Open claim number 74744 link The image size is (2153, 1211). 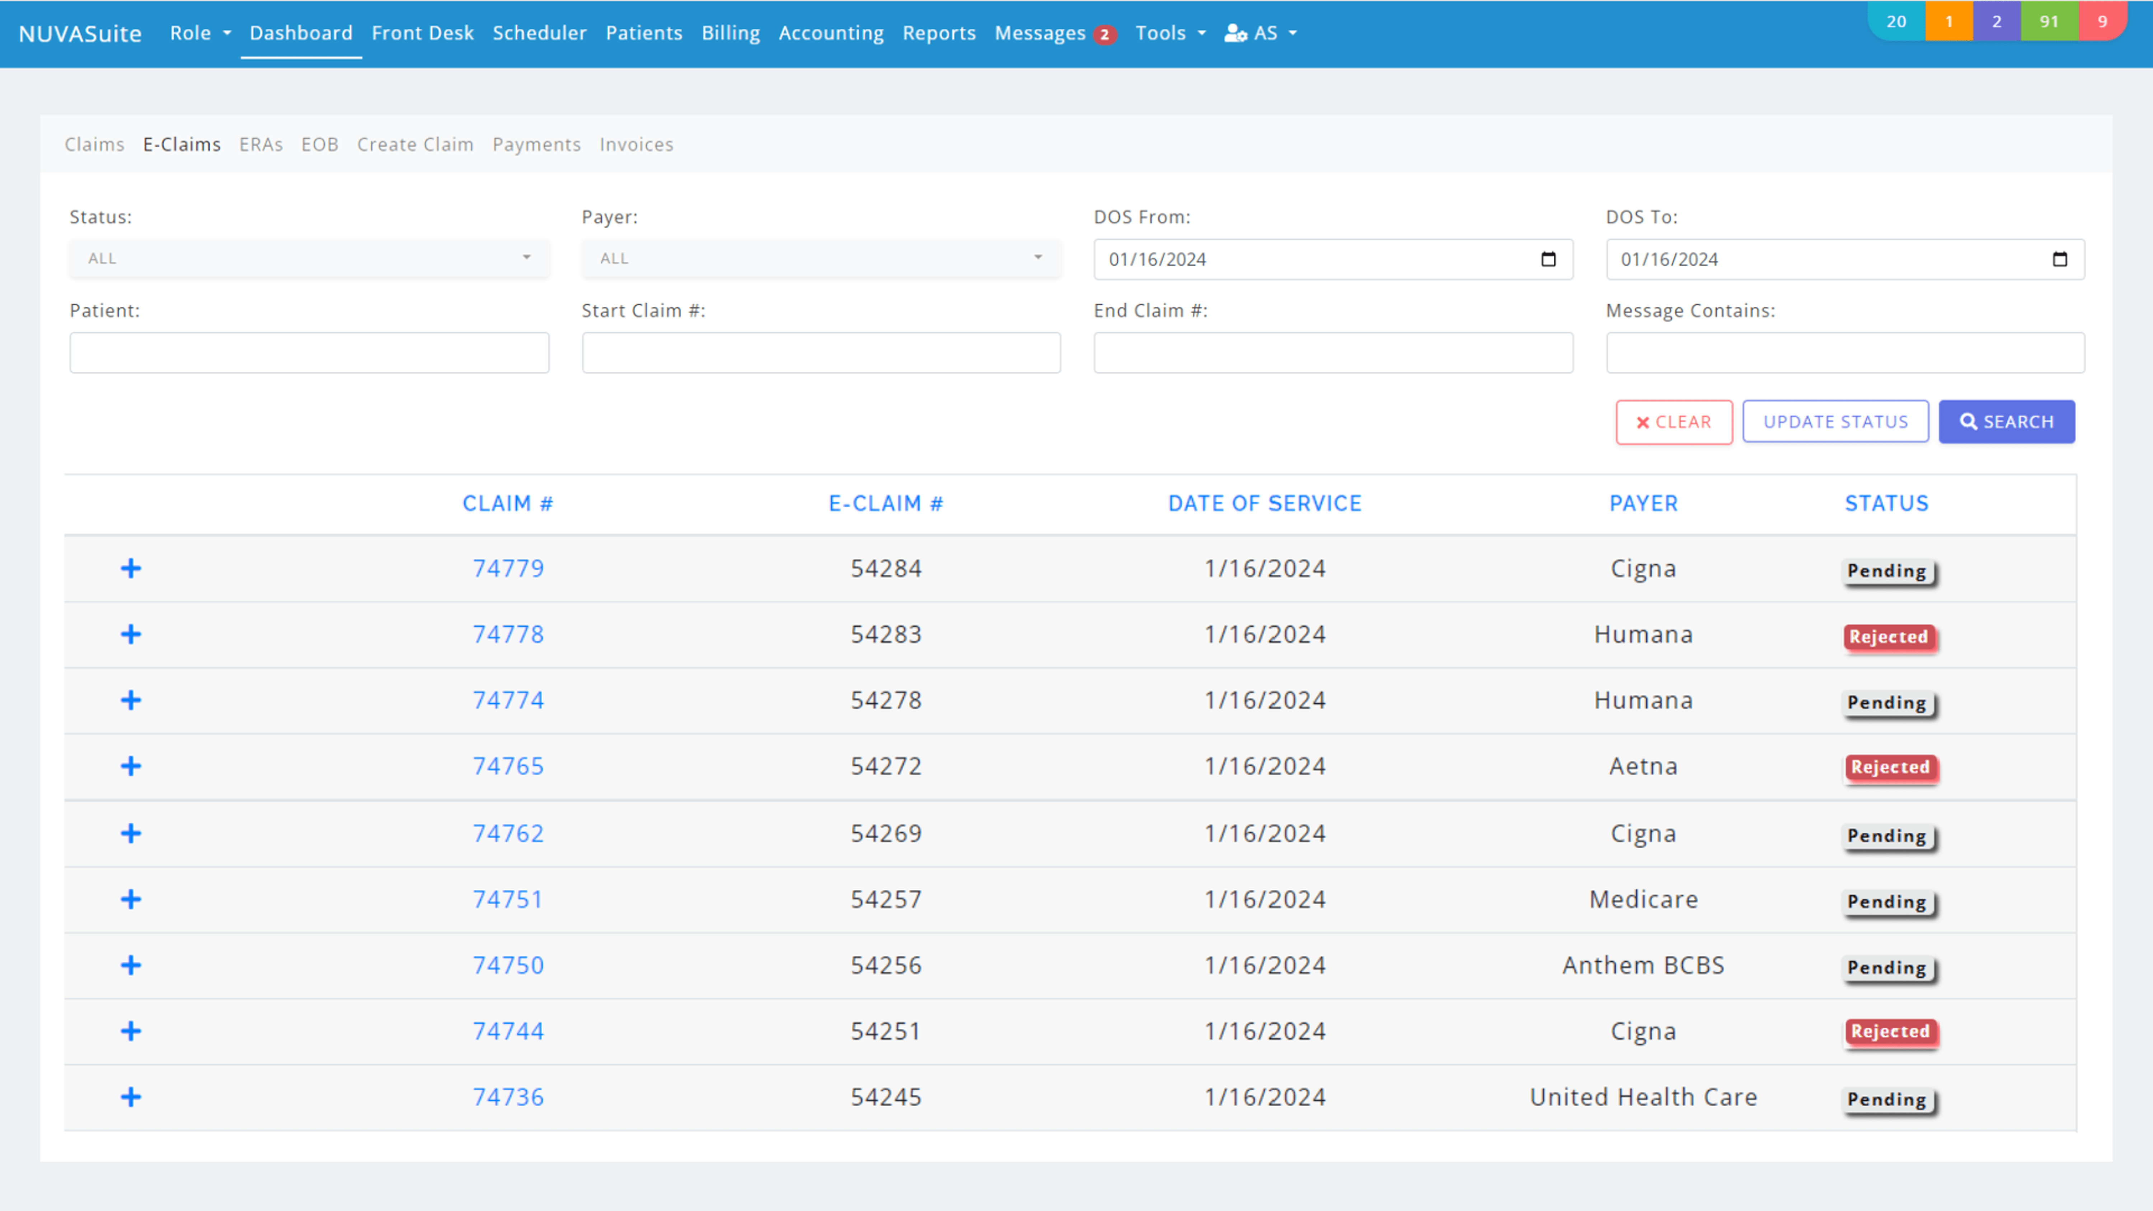(x=508, y=1031)
